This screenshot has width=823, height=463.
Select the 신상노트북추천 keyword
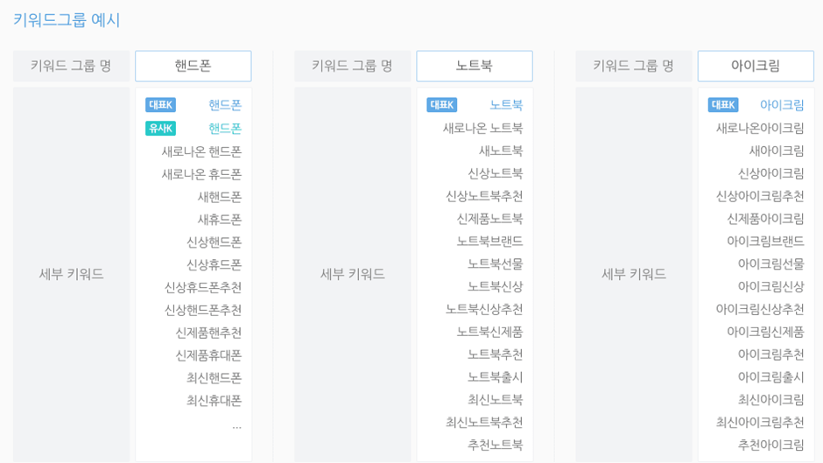484,196
